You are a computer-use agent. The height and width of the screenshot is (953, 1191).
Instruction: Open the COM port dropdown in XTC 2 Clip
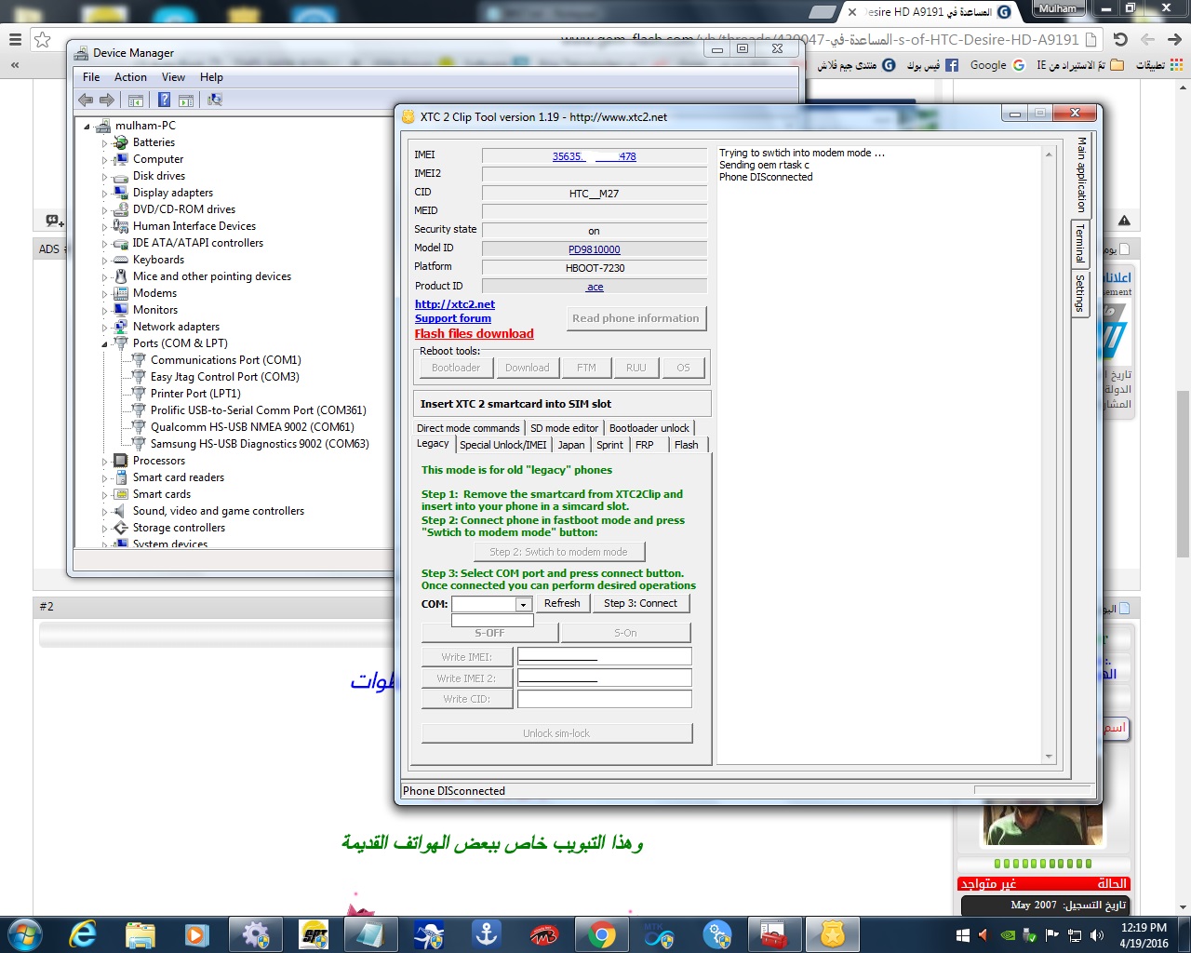pyautogui.click(x=523, y=604)
